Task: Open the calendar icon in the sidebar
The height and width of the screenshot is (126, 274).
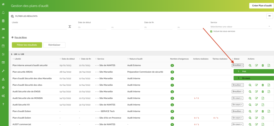Action: click(x=3, y=46)
